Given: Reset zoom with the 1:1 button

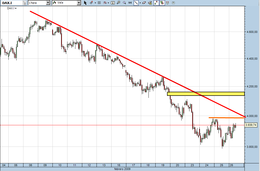Looking at the screenshot, I should click(x=130, y=3).
